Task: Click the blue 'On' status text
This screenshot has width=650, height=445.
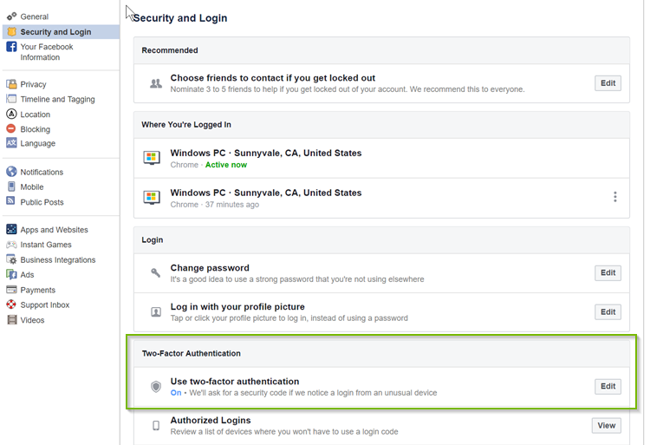Action: coord(176,393)
